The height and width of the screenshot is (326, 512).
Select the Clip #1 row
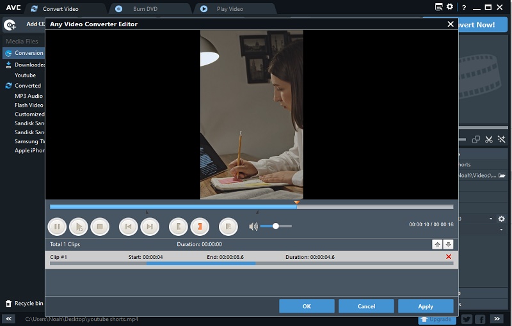point(252,260)
